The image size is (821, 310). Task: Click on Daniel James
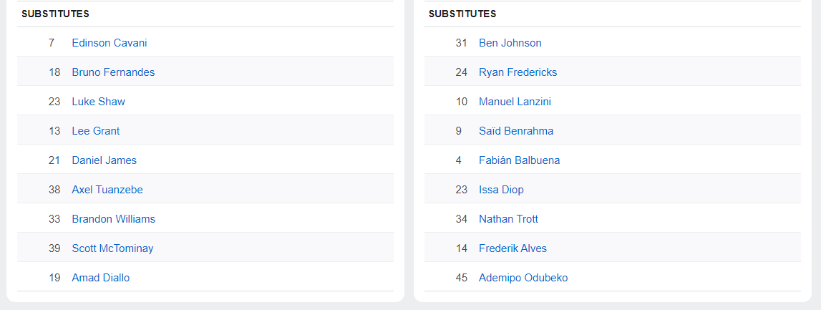click(x=104, y=160)
